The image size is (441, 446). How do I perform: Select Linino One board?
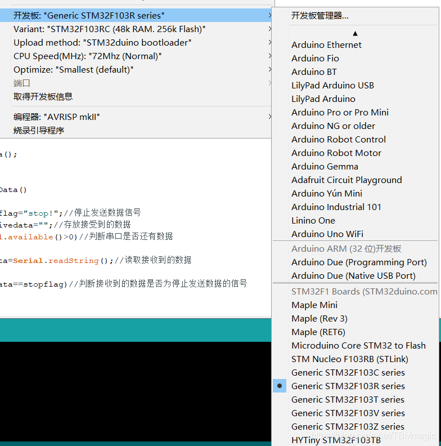point(355,220)
